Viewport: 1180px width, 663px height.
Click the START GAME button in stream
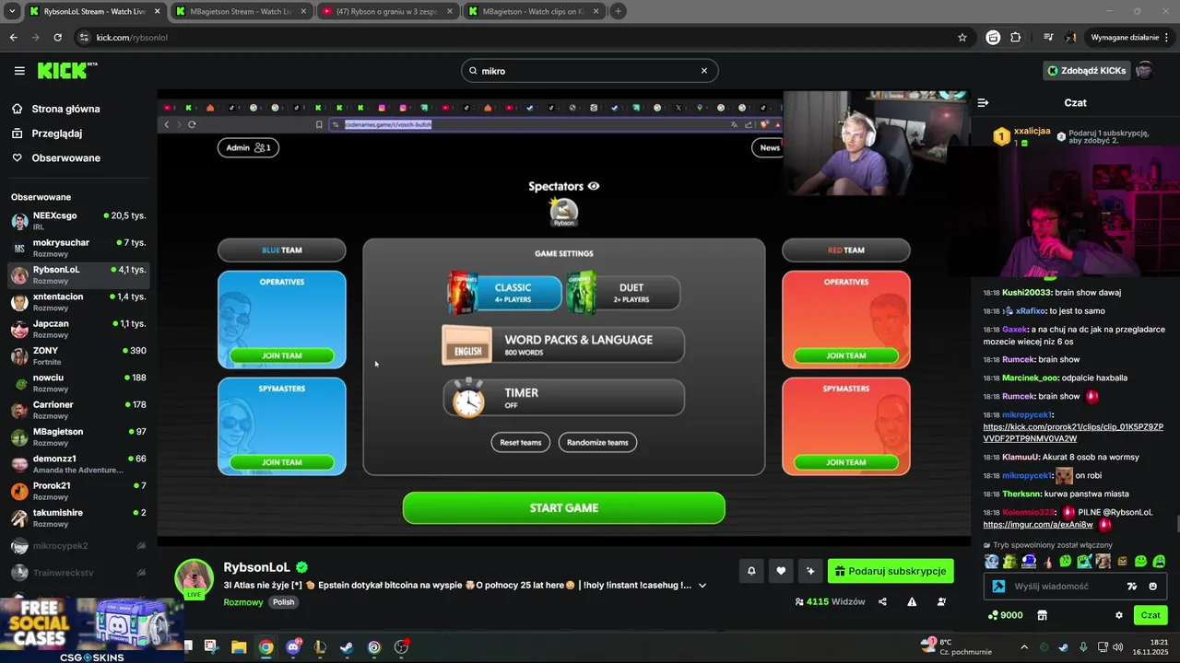[563, 508]
